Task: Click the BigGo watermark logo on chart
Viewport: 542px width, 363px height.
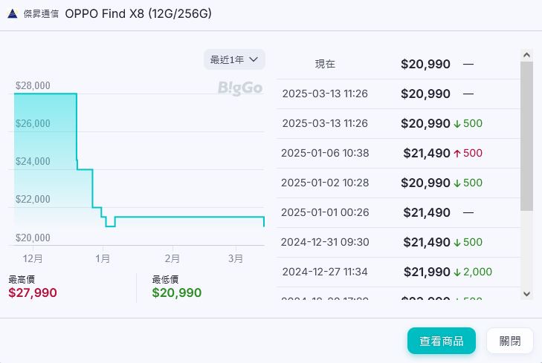Action: point(240,88)
